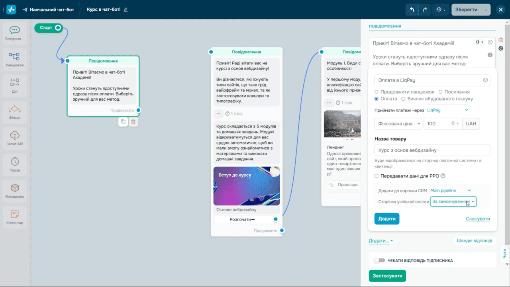The image size is (510, 287).
Task: Click the Швидкі відповіді button
Action: tap(475, 240)
